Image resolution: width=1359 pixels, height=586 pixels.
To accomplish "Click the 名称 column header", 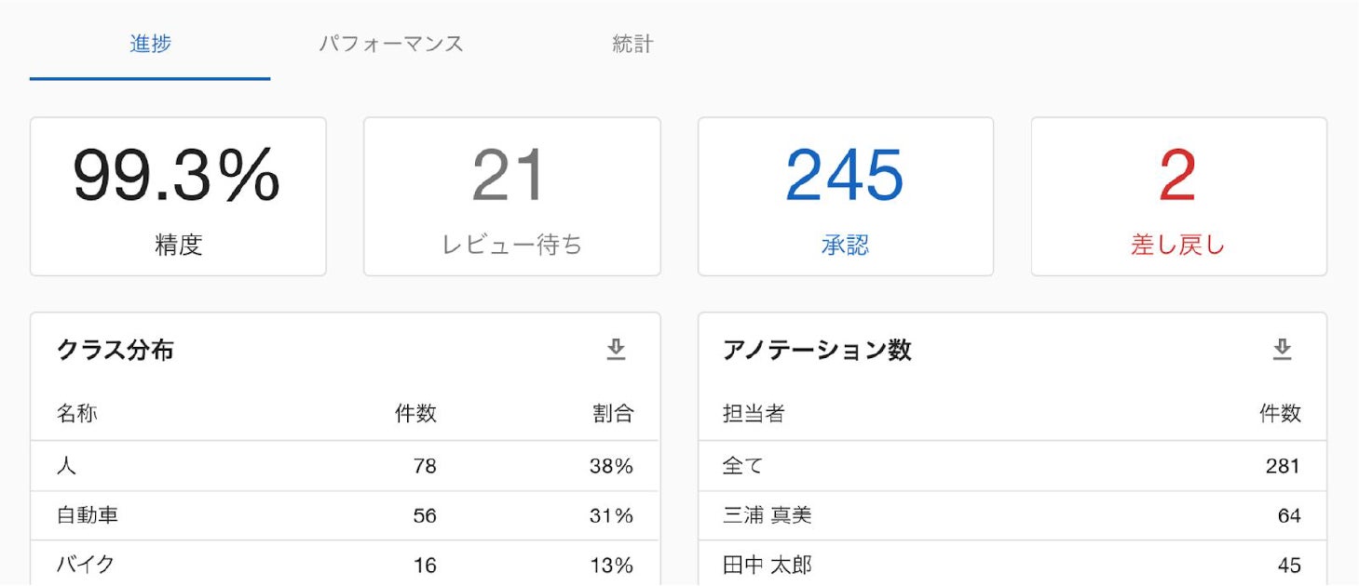I will coord(76,414).
